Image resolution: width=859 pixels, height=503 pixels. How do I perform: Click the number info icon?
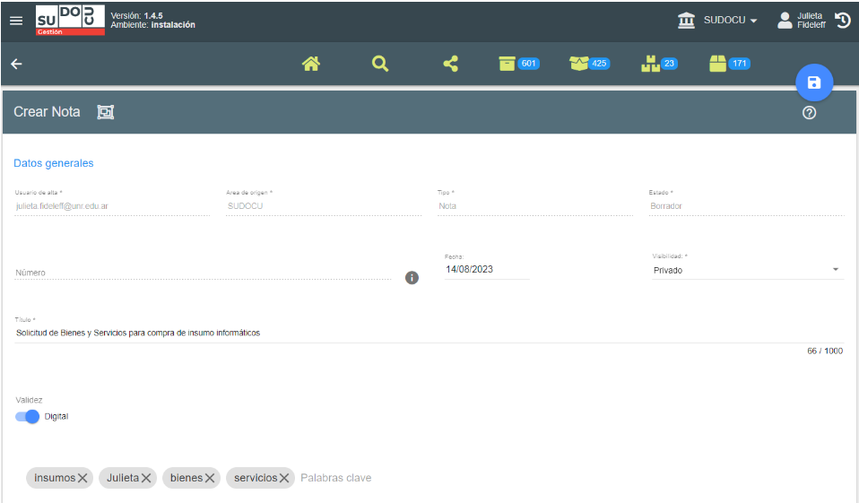[412, 277]
